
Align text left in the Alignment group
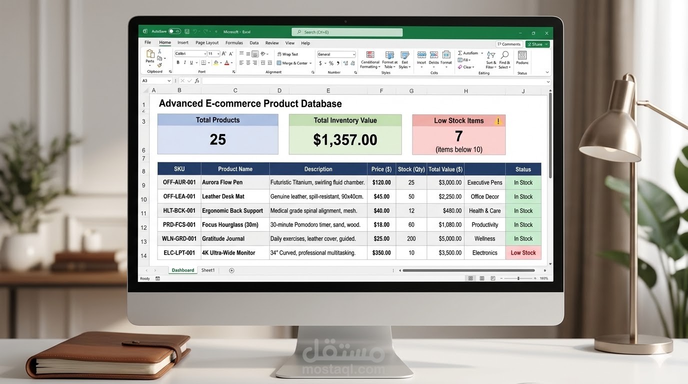(241, 62)
